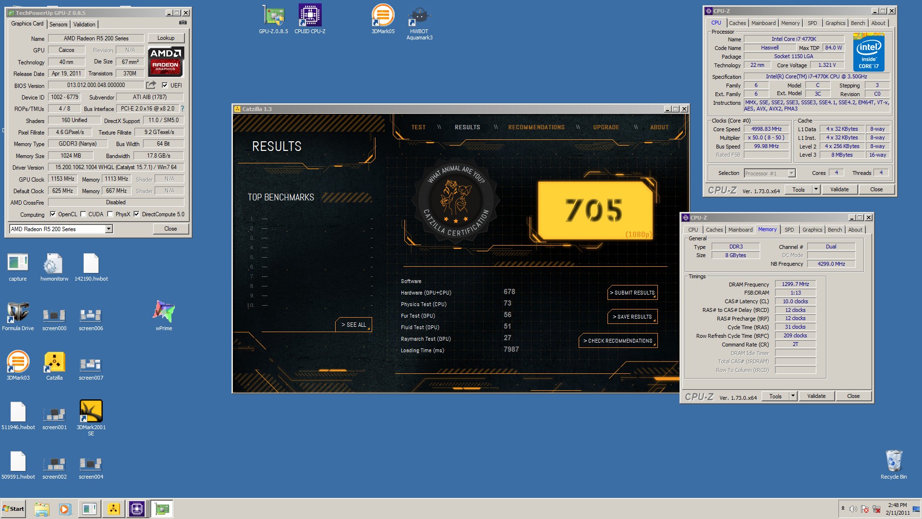
Task: Click the CPU-Z taskbar button
Action: pyautogui.click(x=137, y=509)
